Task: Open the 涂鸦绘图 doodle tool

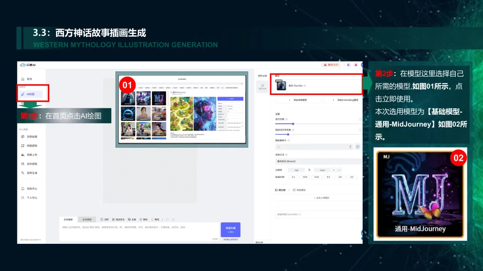Action: (x=29, y=136)
